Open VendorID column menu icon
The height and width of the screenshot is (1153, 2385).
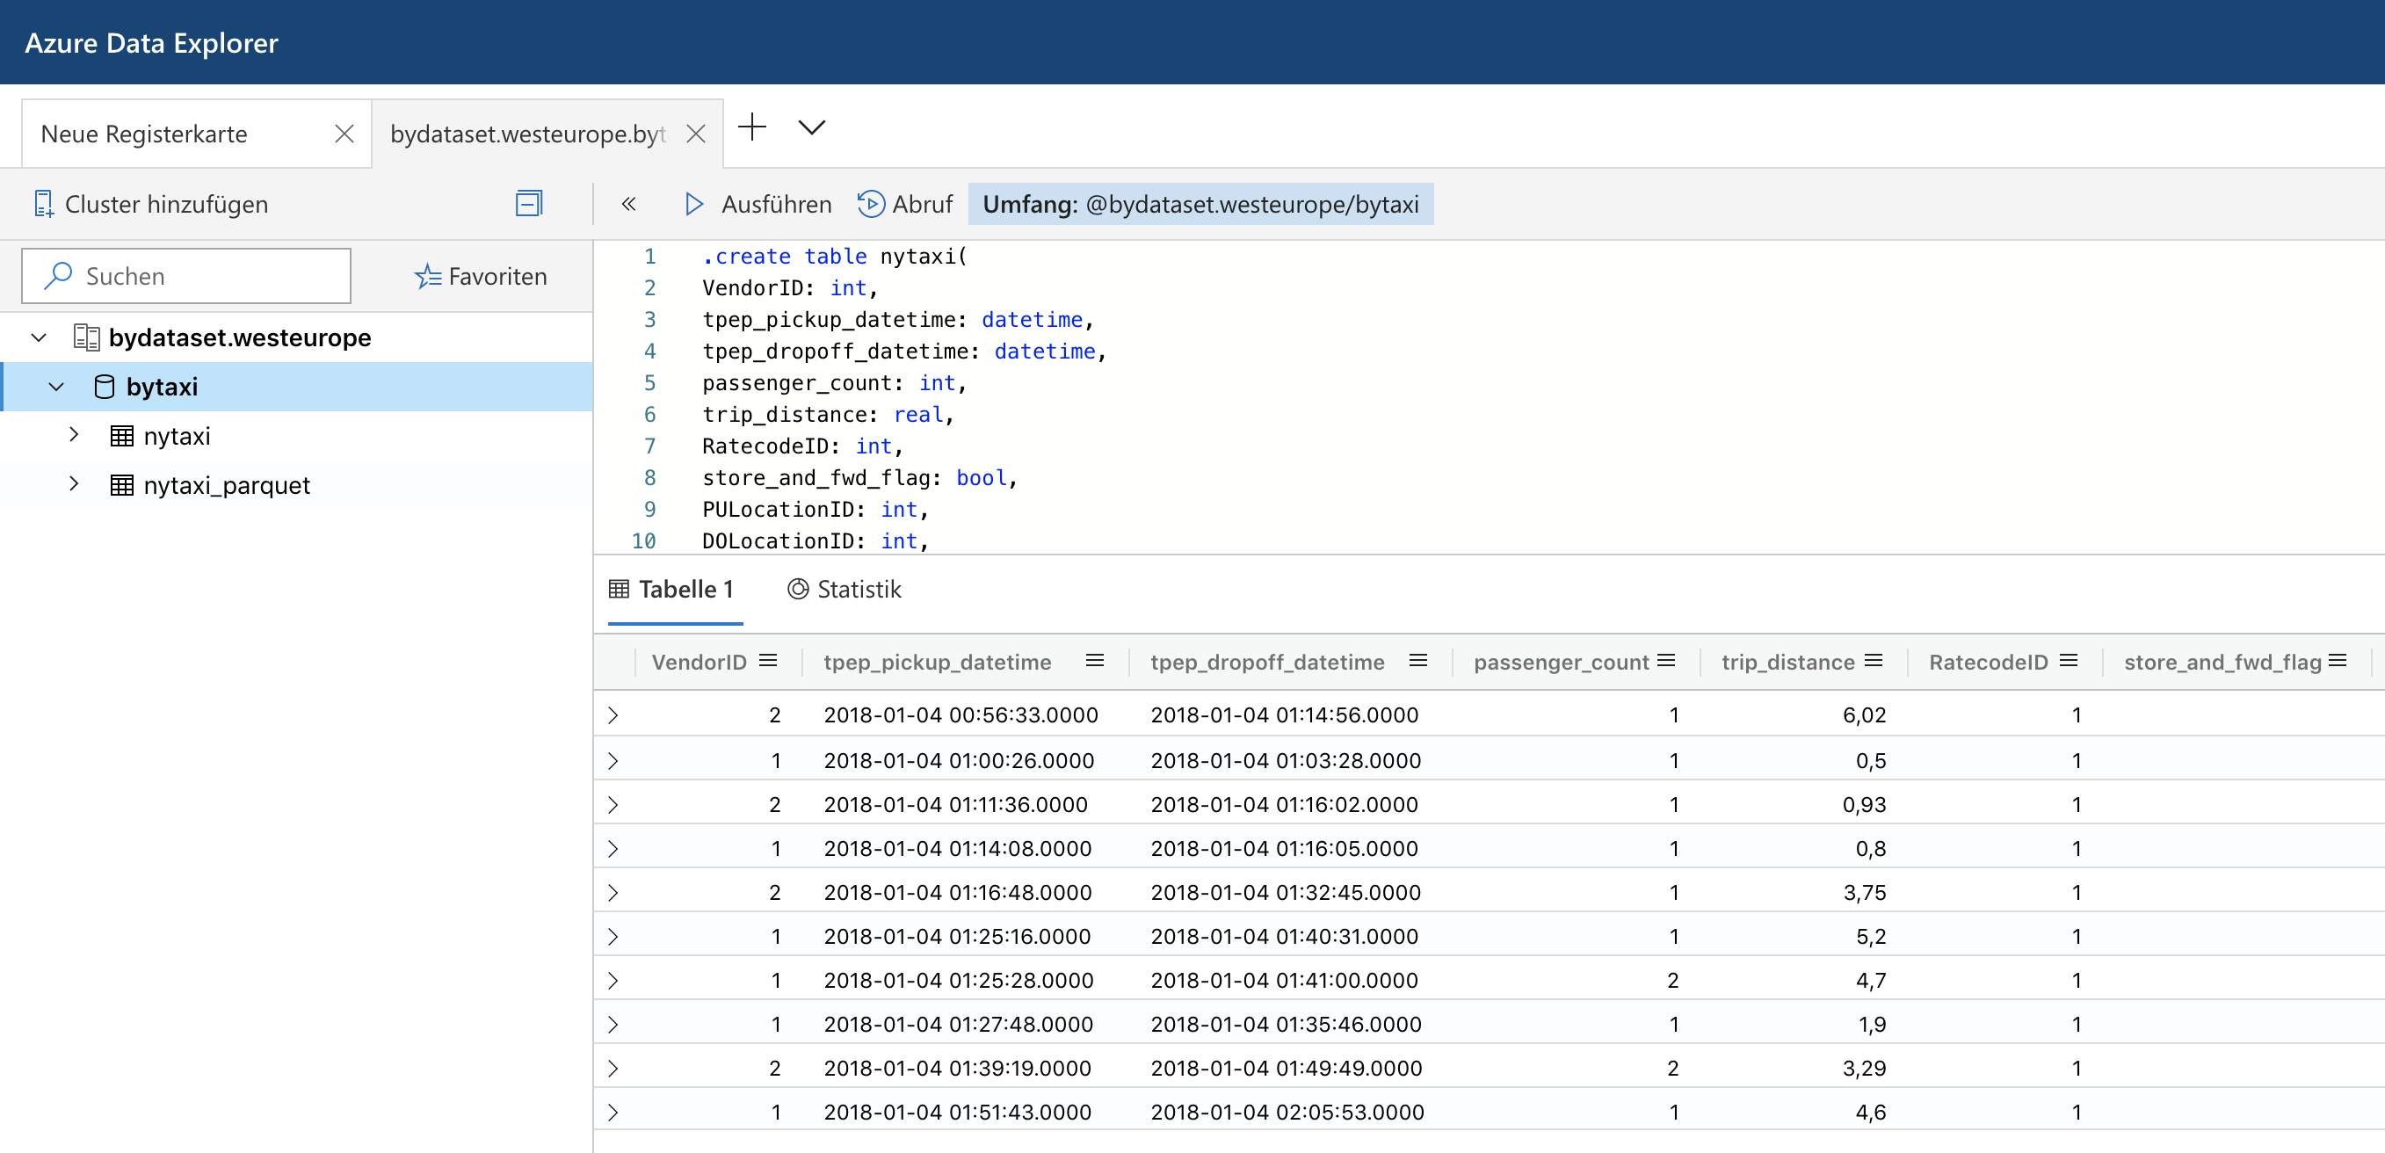[x=767, y=660]
